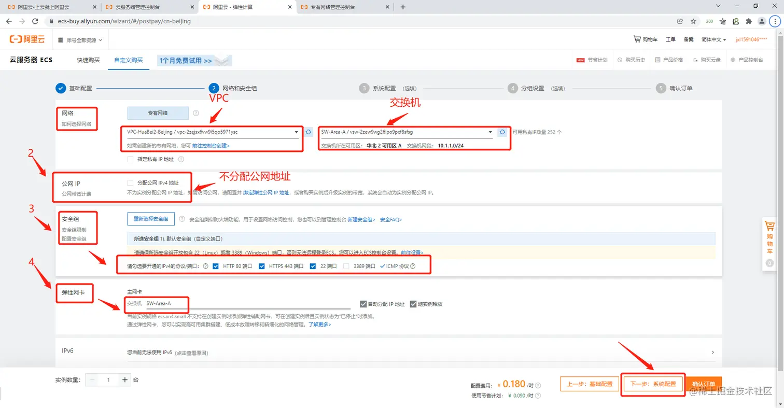This screenshot has width=784, height=408.
Task: Click the instance quantity input field
Action: tap(108, 380)
